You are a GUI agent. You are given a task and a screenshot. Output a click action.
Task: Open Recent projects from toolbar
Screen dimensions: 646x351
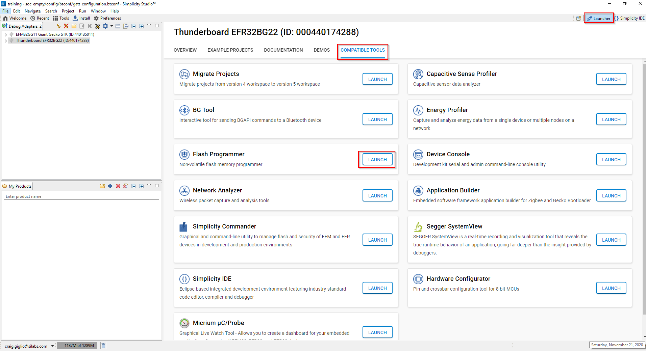point(40,18)
